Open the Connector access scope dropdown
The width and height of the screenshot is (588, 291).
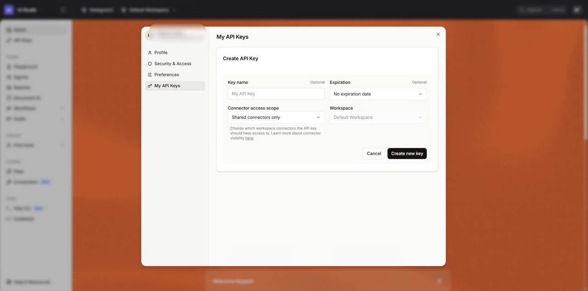click(x=276, y=118)
